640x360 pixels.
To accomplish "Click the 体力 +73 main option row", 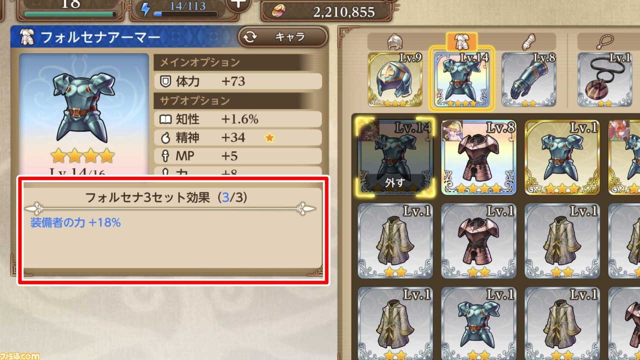I will (x=237, y=81).
